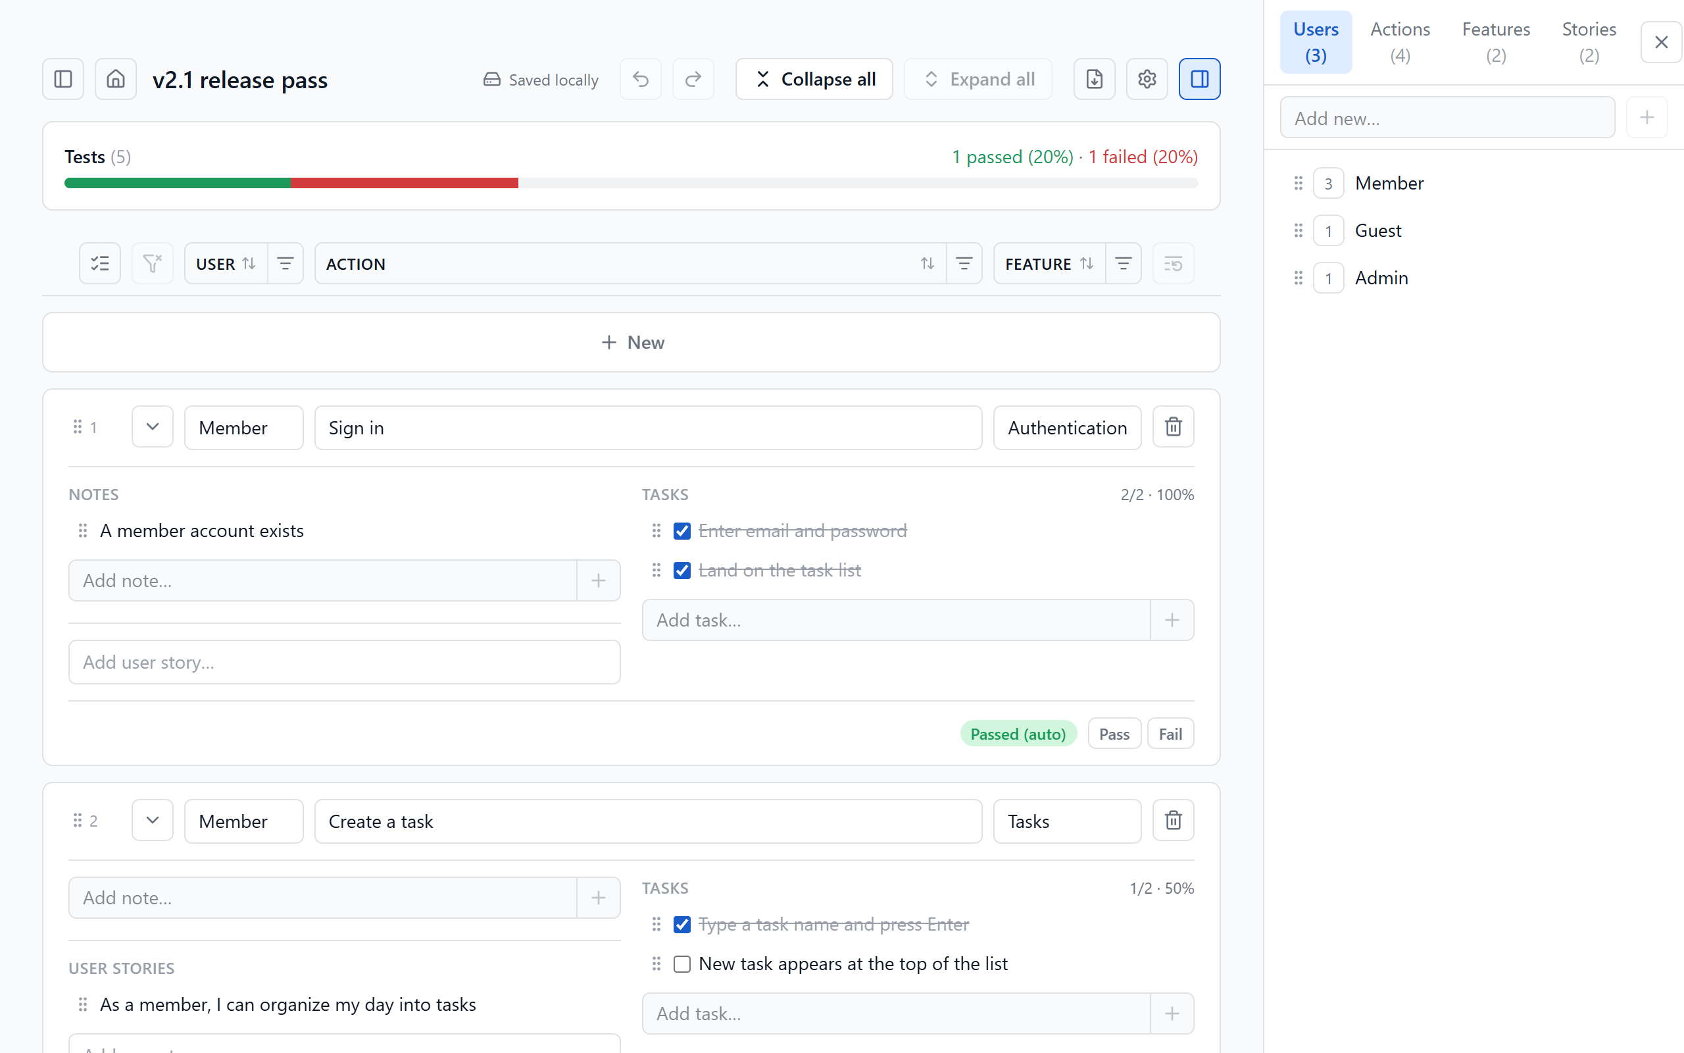This screenshot has width=1684, height=1053.
Task: Switch to Stories (2) tab
Action: coord(1589,41)
